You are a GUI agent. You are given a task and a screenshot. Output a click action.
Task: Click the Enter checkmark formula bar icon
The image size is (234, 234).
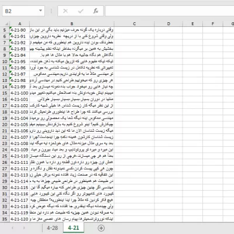(x=81, y=11)
